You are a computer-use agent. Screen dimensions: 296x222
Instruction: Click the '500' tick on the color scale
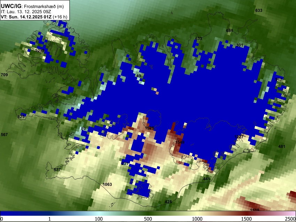[148, 219]
